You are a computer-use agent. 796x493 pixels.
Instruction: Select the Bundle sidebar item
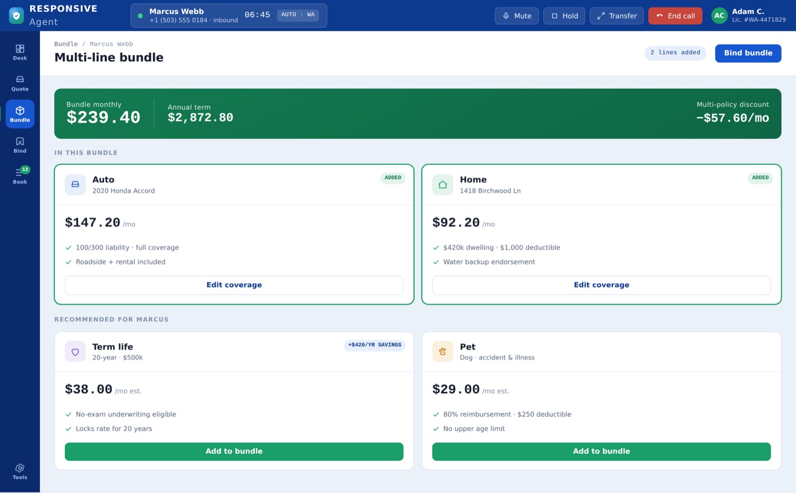20,114
